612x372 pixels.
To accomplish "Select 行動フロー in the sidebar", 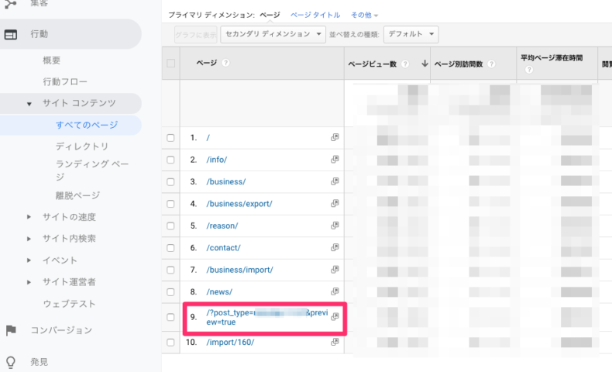I will click(65, 82).
